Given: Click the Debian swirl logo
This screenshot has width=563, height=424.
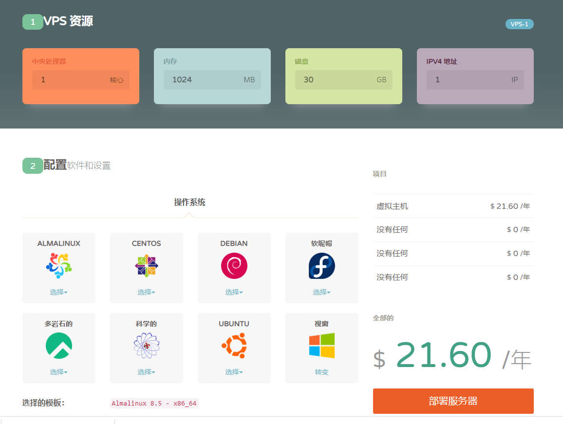Looking at the screenshot, I should point(234,266).
